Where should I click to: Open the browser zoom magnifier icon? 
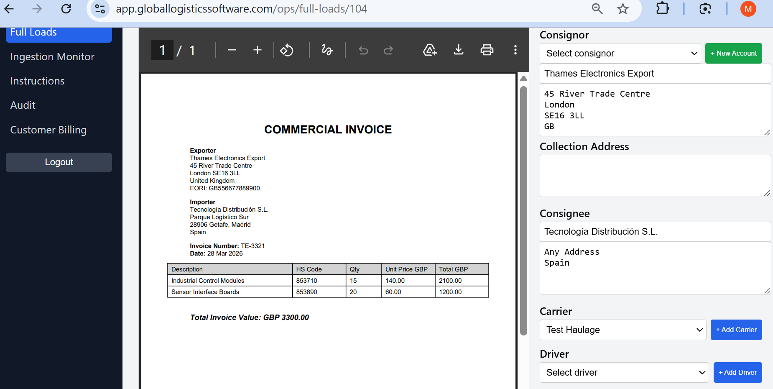pyautogui.click(x=597, y=9)
